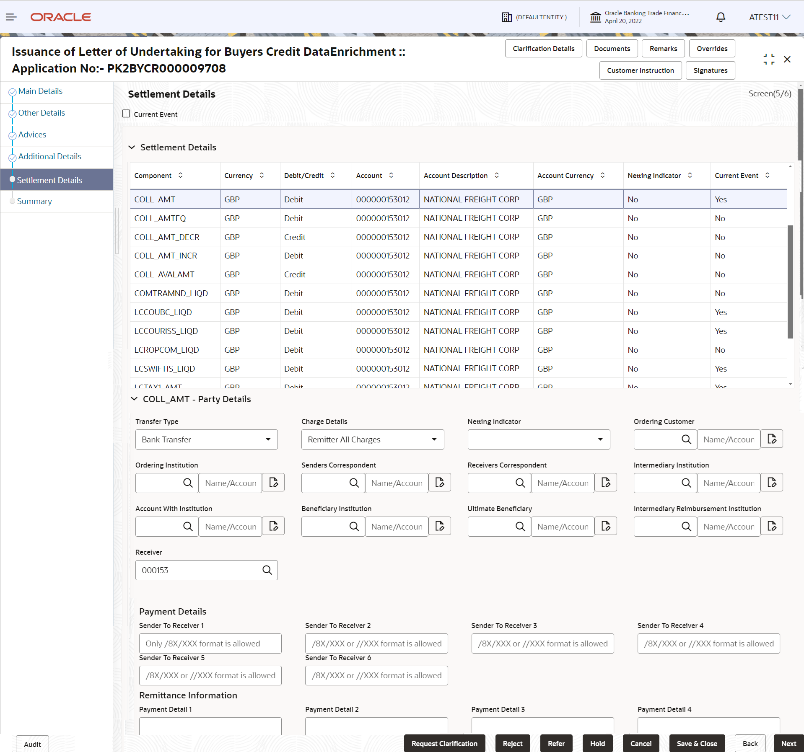Viewport: 804px width, 752px height.
Task: Go to Main Details step
Action: pyautogui.click(x=40, y=91)
